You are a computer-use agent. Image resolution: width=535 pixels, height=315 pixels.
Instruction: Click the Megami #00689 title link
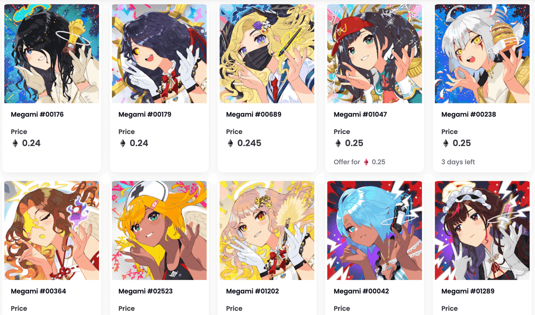click(x=254, y=115)
